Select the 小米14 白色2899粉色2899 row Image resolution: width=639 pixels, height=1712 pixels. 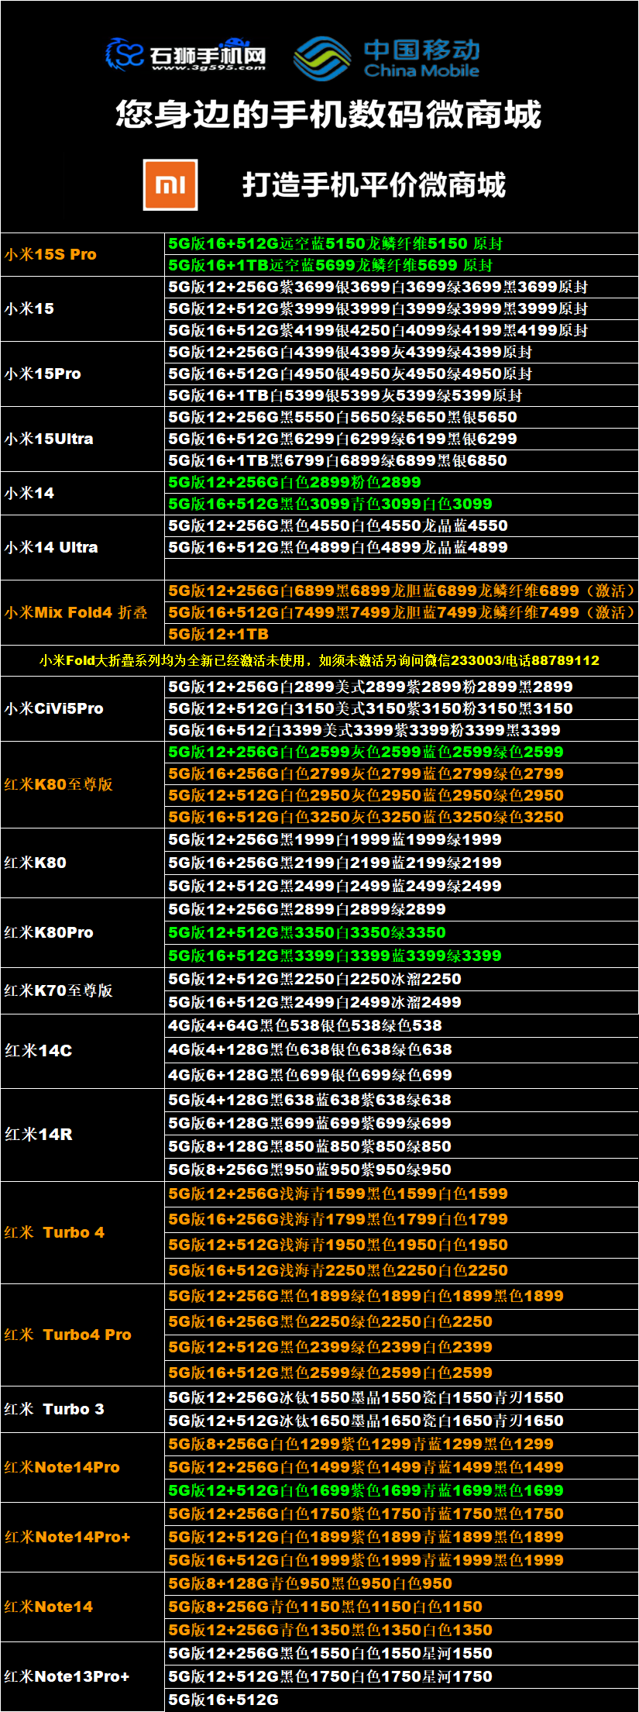[x=402, y=482]
